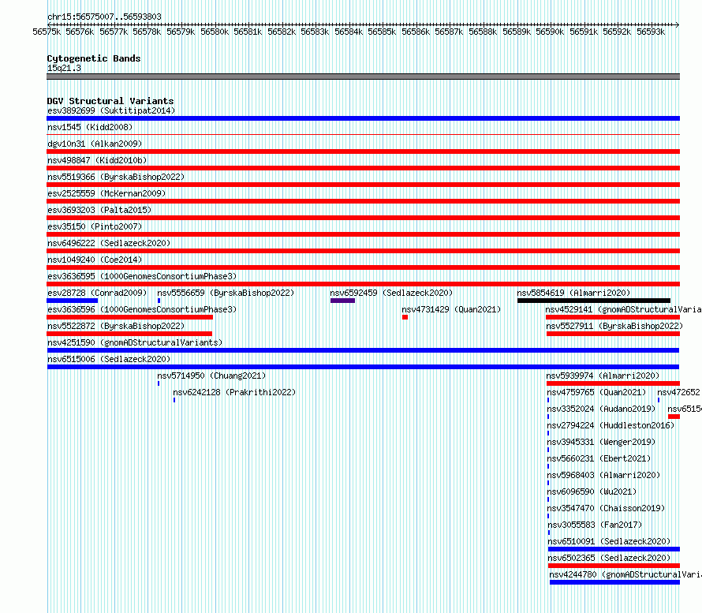Click the 56576k ruler position
This screenshot has width=702, height=613.
pyautogui.click(x=80, y=32)
